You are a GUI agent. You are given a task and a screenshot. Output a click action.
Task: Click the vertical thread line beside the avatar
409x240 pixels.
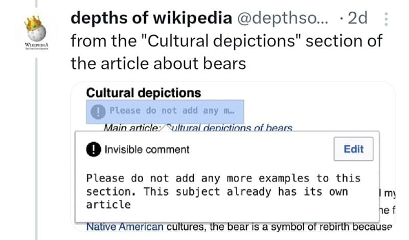point(35,153)
